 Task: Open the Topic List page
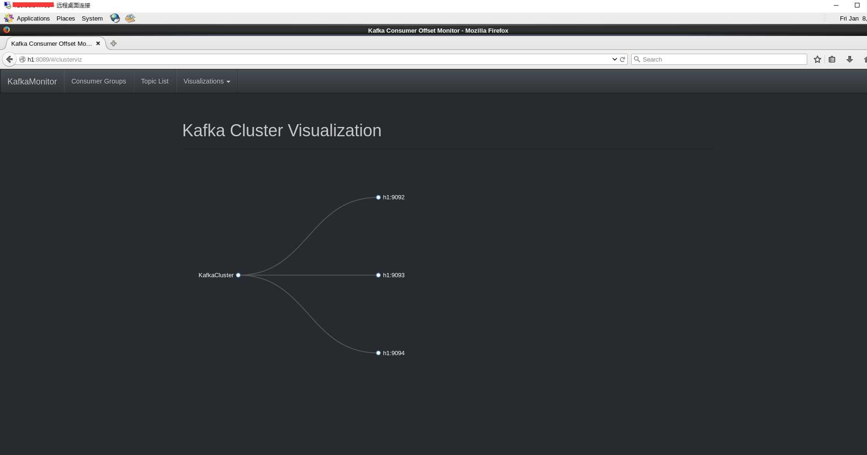click(x=155, y=81)
